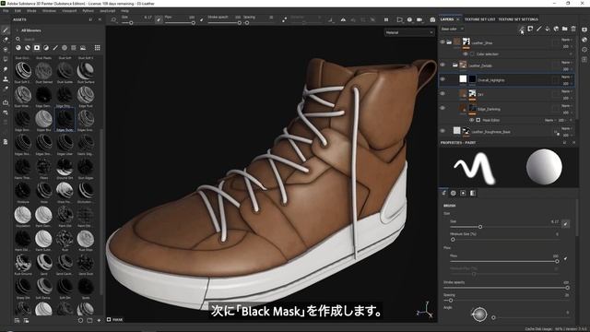Filter assets by textures image icon

pyautogui.click(x=83, y=48)
